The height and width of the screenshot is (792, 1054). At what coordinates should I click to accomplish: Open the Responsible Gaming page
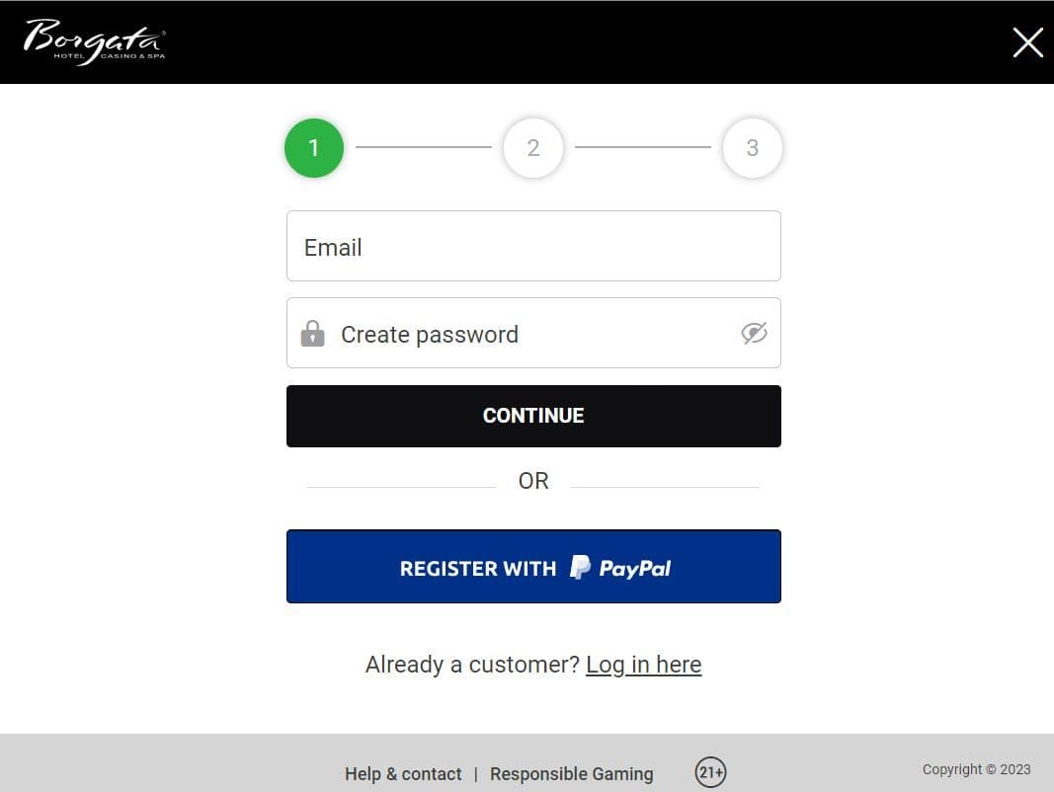click(571, 774)
